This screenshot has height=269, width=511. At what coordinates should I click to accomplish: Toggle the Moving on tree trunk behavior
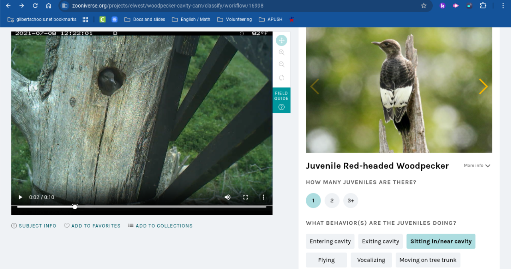click(428, 260)
